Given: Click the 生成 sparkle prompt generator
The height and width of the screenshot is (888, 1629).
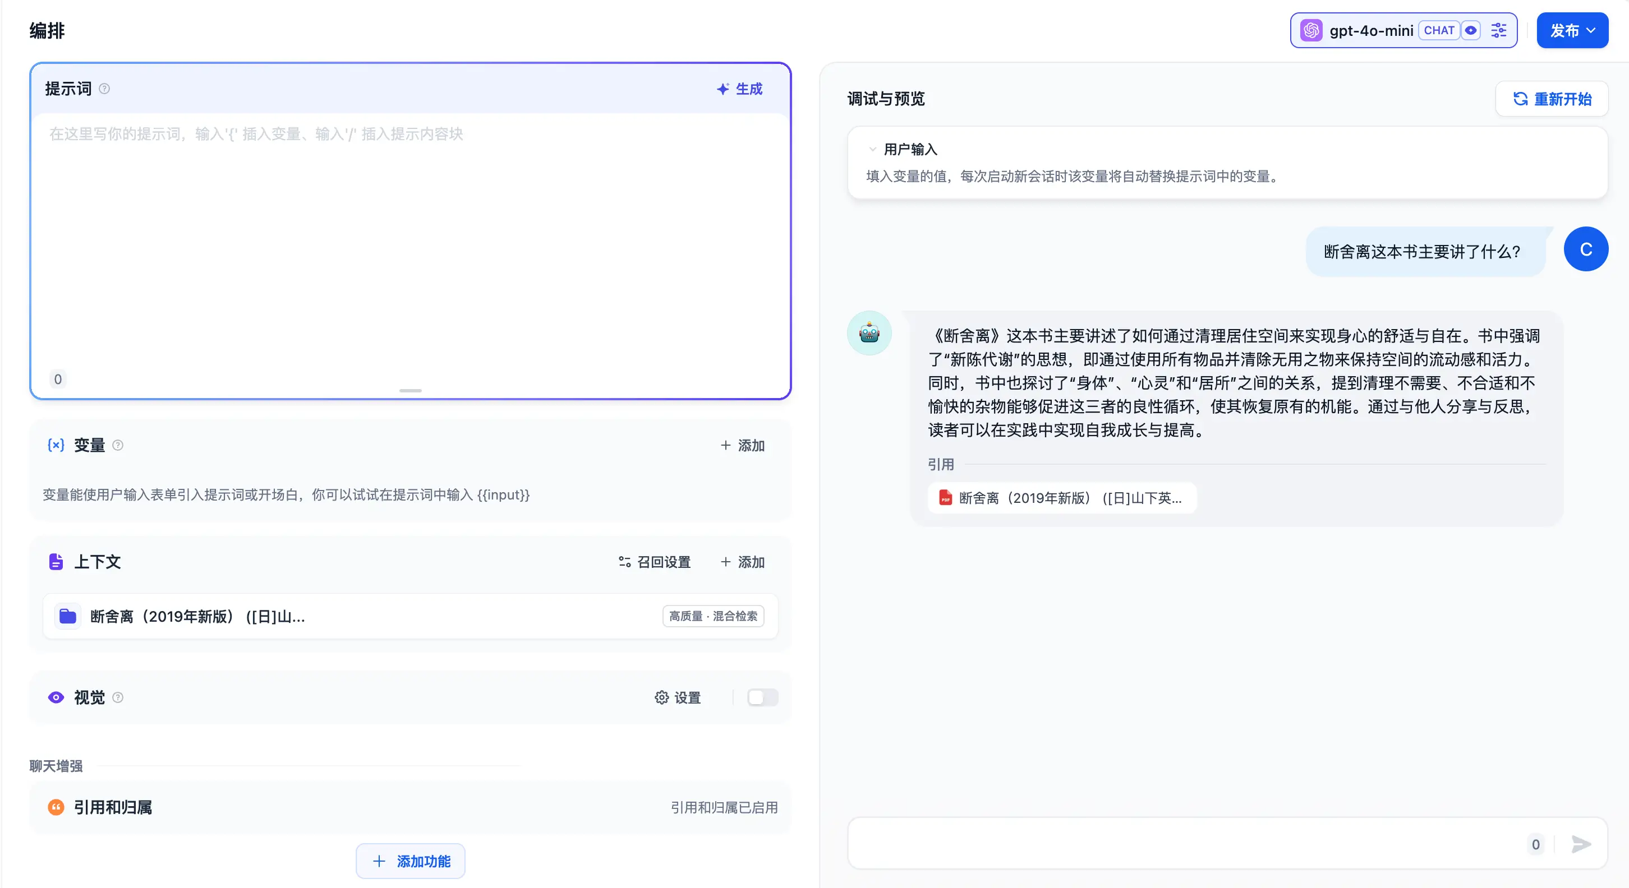Looking at the screenshot, I should 739,89.
